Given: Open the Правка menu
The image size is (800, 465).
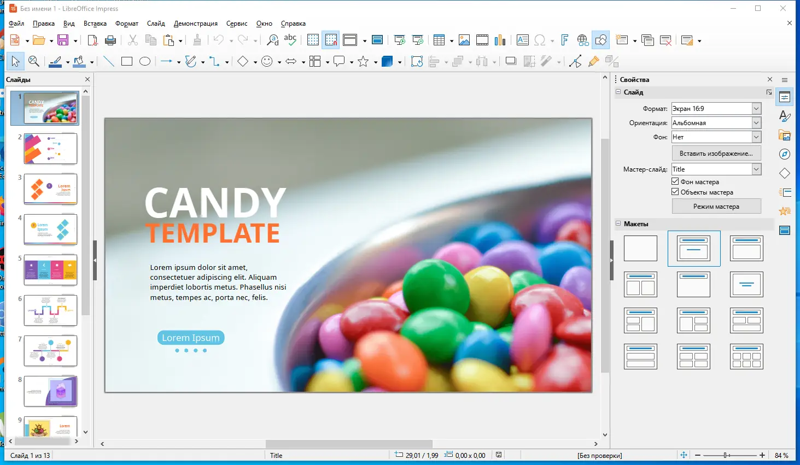Looking at the screenshot, I should [44, 23].
